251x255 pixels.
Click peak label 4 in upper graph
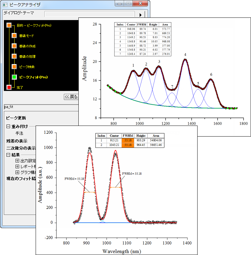(185, 55)
